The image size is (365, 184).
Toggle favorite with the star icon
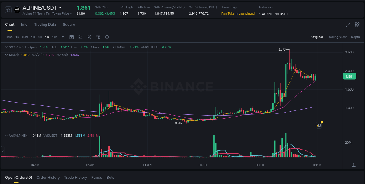(8, 10)
